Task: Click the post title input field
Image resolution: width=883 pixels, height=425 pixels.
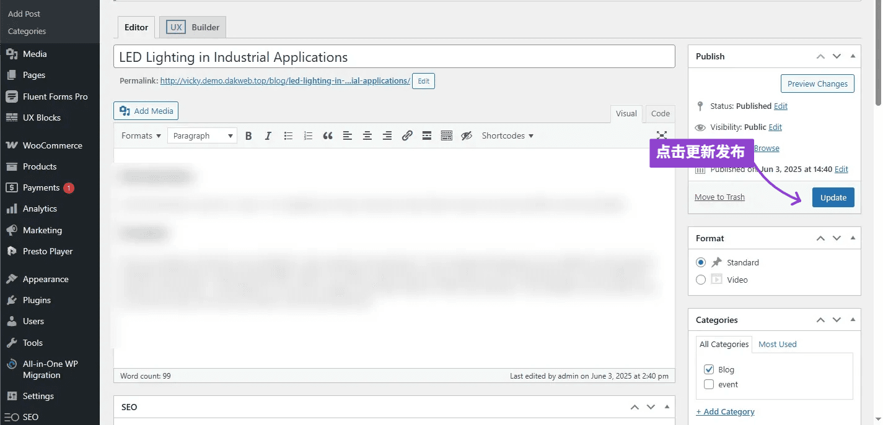Action: click(394, 57)
